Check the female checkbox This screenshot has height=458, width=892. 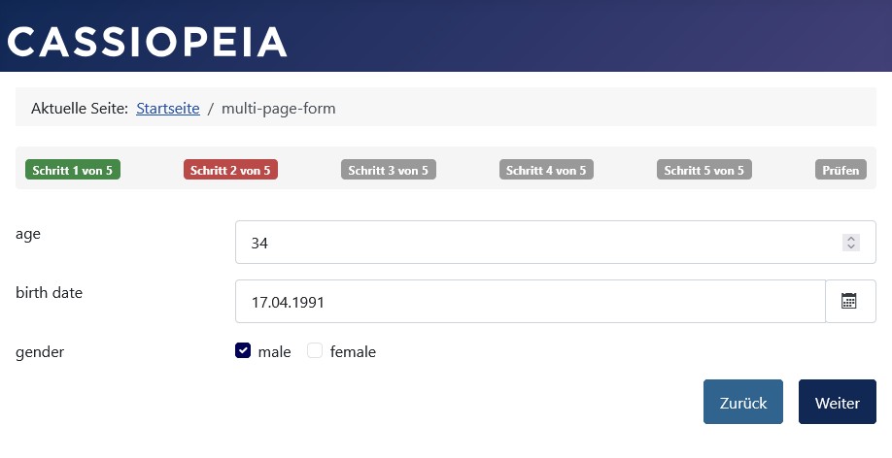pyautogui.click(x=315, y=351)
